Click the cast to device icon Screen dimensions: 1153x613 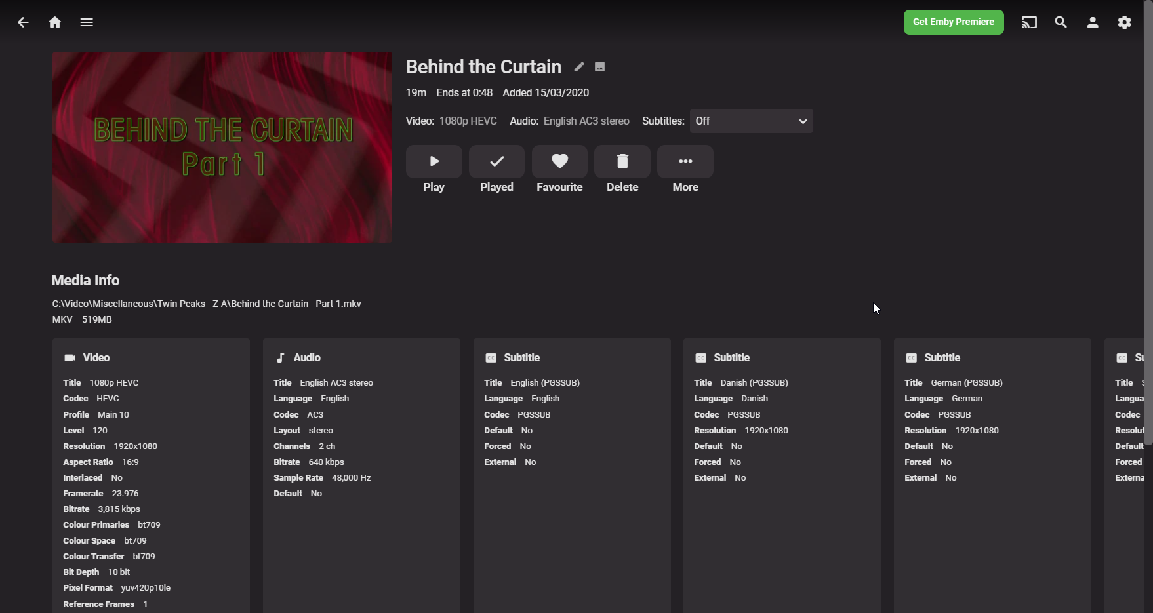coord(1029,22)
